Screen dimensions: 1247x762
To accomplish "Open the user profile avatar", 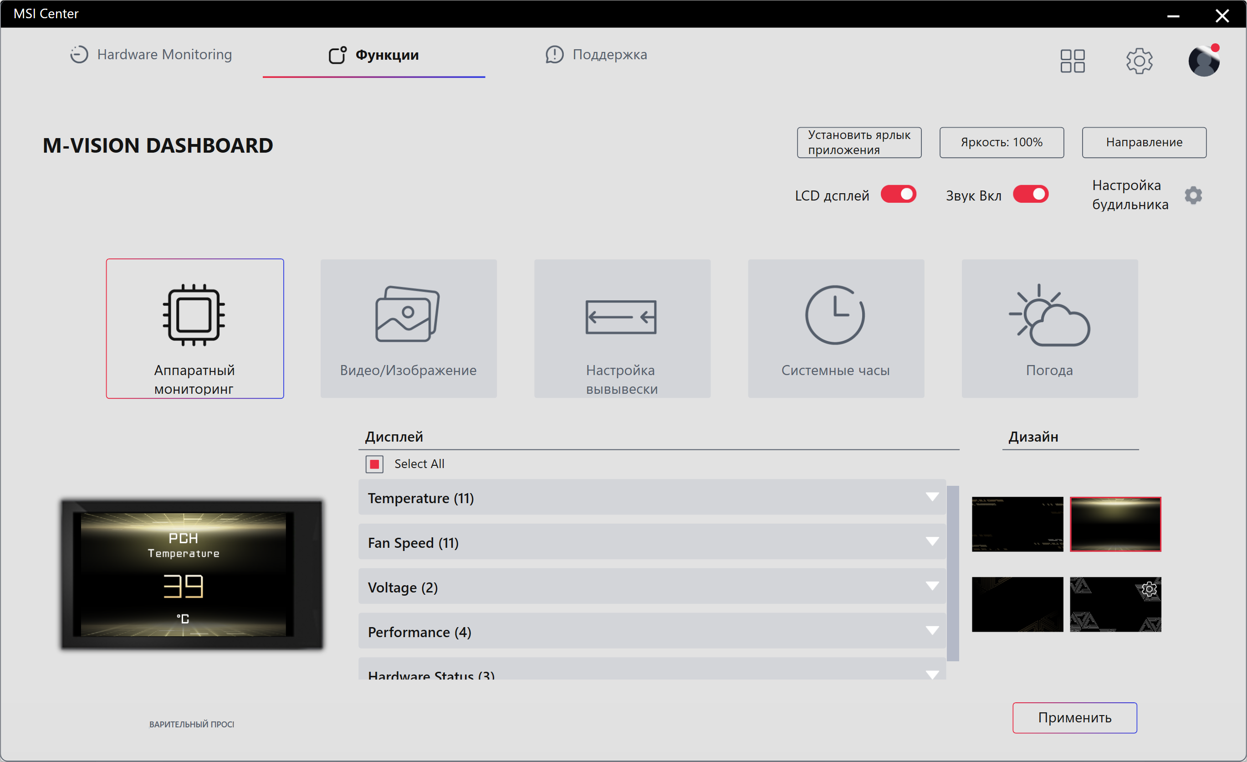I will 1203,61.
